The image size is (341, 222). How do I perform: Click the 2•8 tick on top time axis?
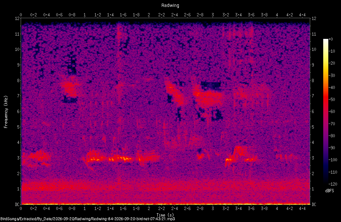[200, 15]
